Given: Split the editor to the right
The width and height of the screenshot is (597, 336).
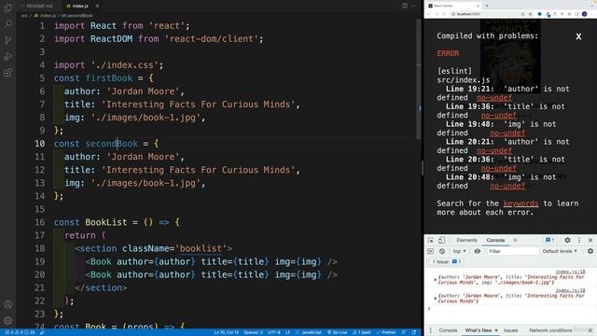Looking at the screenshot, I should [x=405, y=6].
